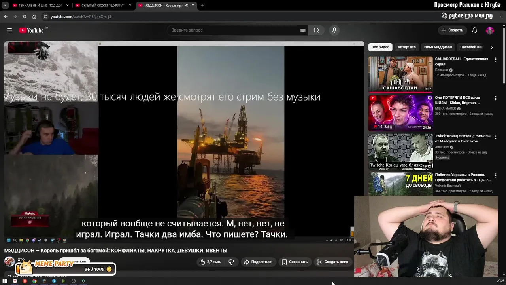Screen dimensions: 506x285
Task: Open a new browser tab with the plus button
Action: click(202, 5)
